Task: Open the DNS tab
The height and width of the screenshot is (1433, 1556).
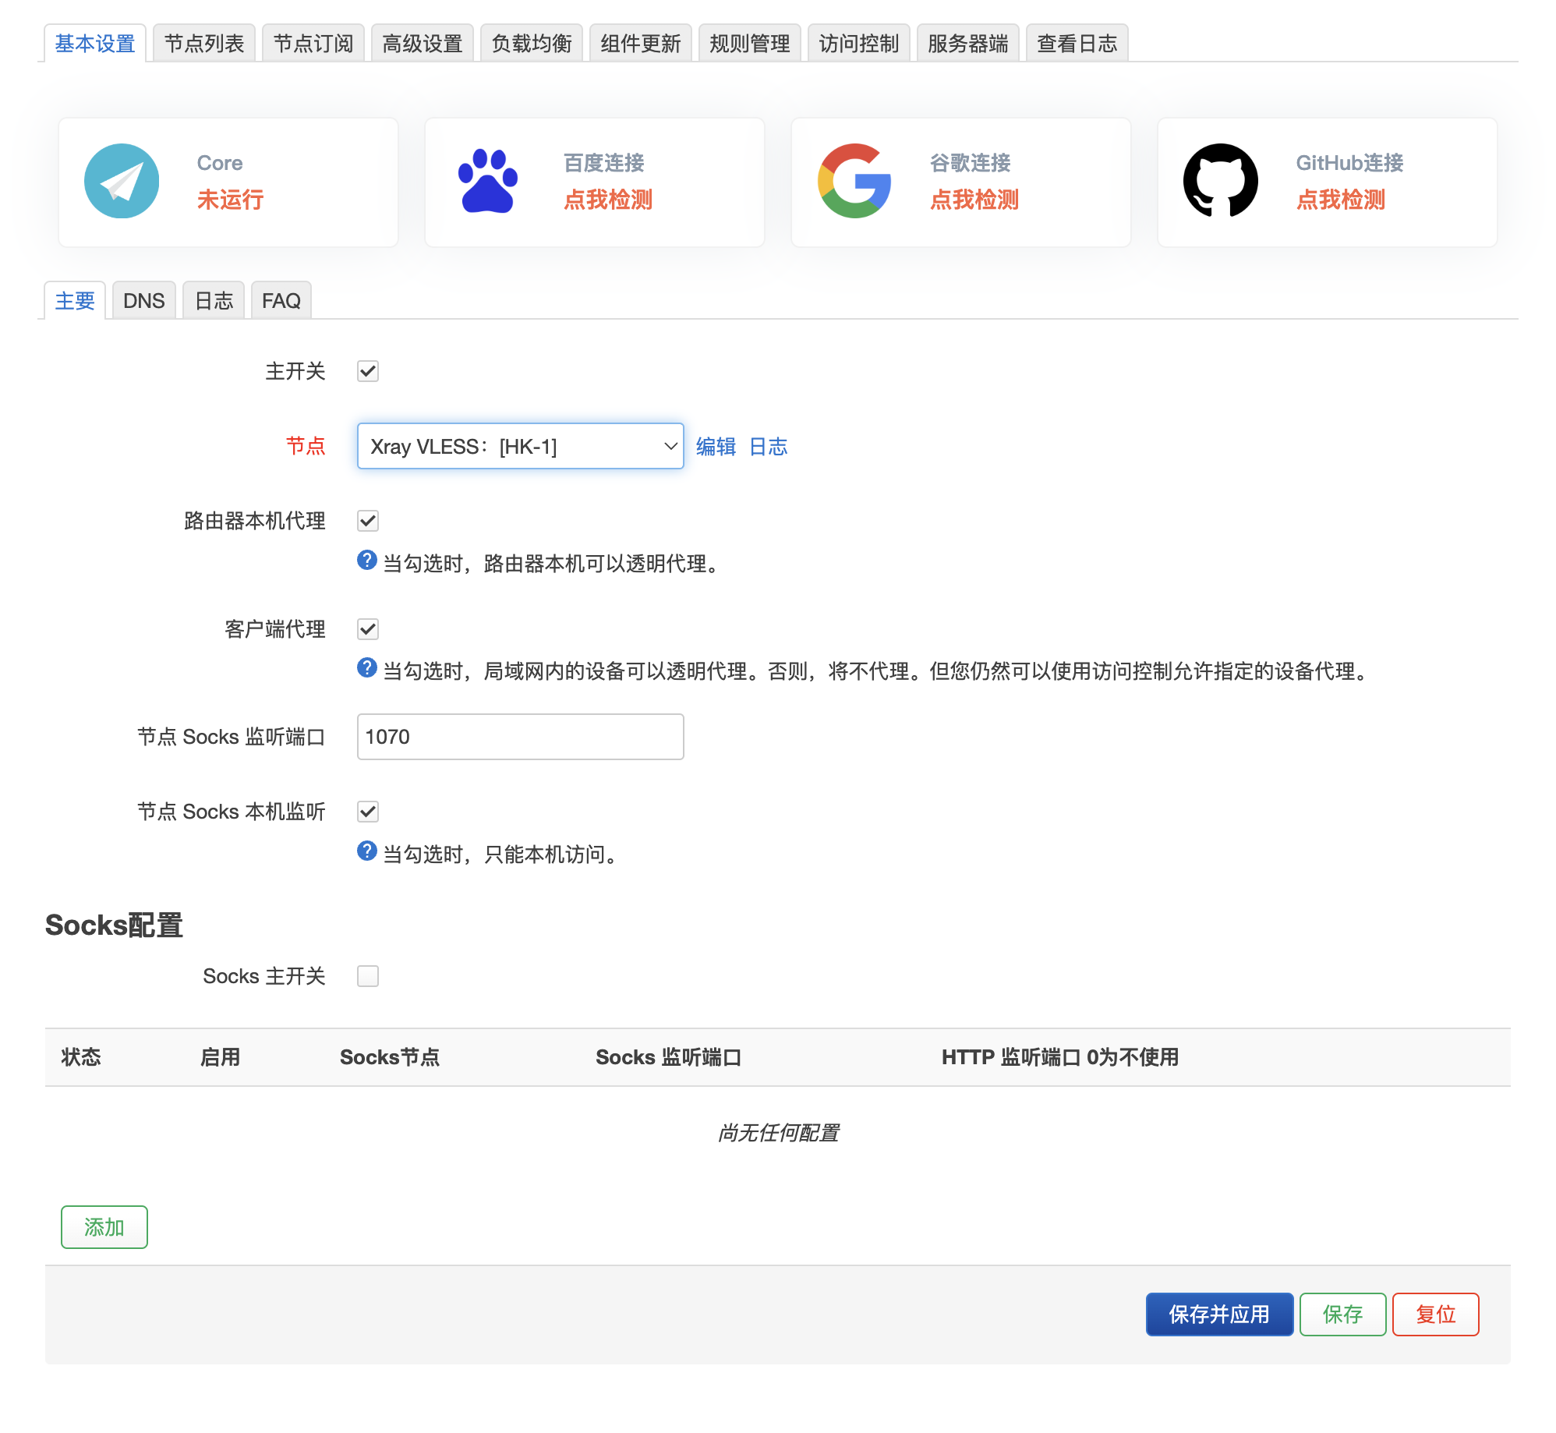Action: 143,299
